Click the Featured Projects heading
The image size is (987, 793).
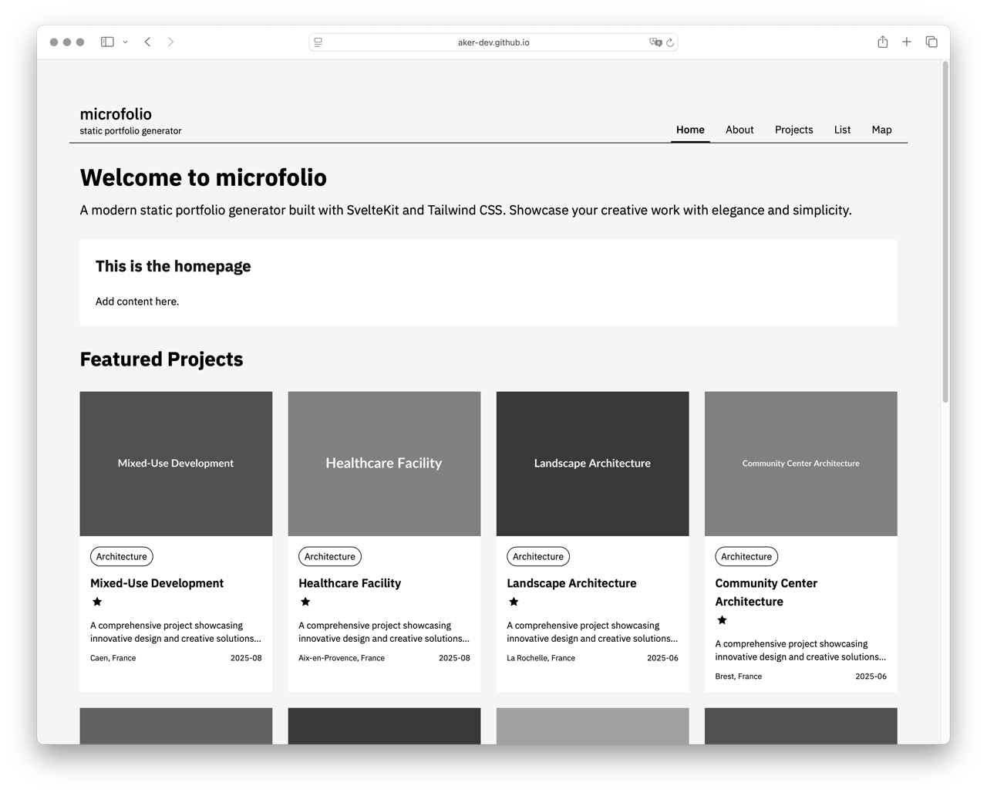coord(161,359)
